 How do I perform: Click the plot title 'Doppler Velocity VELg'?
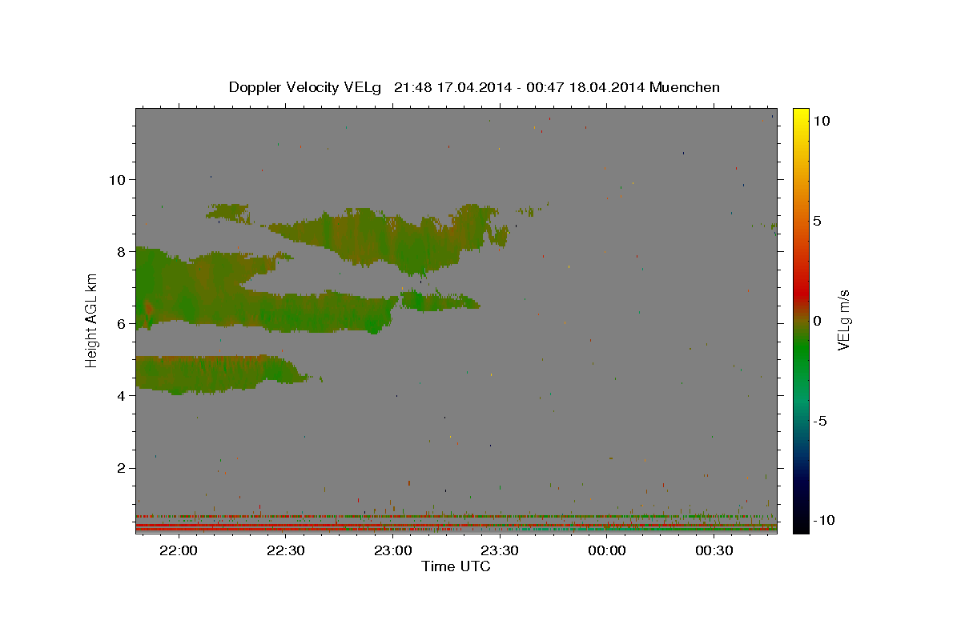click(x=307, y=87)
